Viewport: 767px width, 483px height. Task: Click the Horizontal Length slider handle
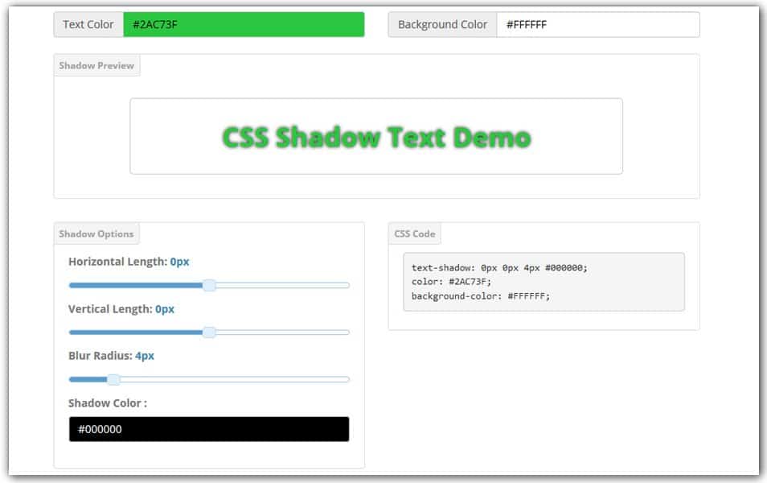tap(211, 285)
